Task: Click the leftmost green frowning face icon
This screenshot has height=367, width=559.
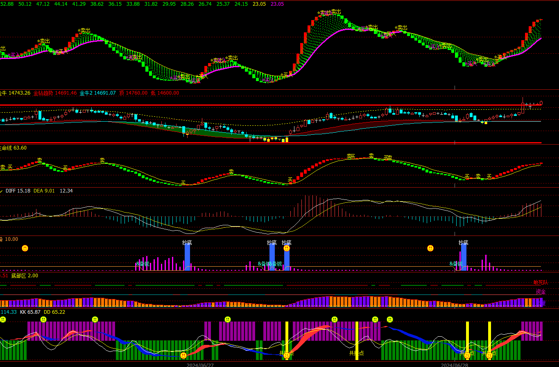Action: [3, 319]
